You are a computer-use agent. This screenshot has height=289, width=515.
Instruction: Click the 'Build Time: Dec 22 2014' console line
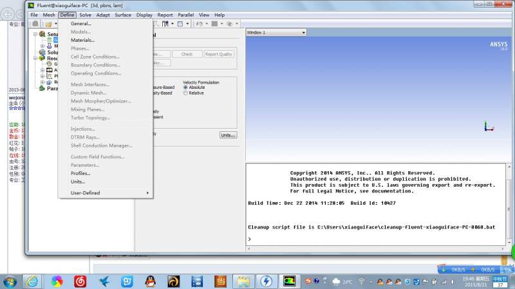point(322,203)
